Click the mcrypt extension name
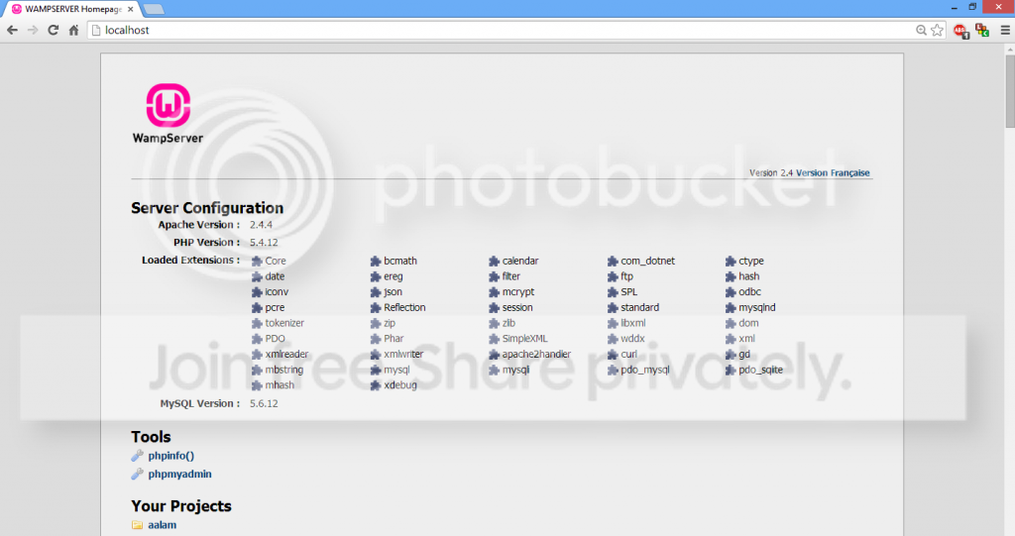This screenshot has height=536, width=1015. (517, 292)
